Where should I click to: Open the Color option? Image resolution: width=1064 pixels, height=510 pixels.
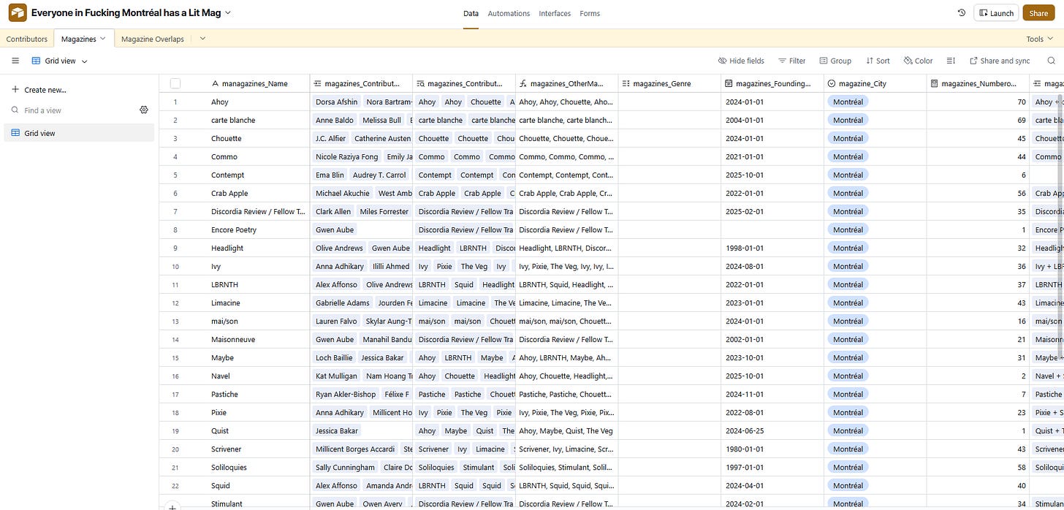pyautogui.click(x=919, y=61)
